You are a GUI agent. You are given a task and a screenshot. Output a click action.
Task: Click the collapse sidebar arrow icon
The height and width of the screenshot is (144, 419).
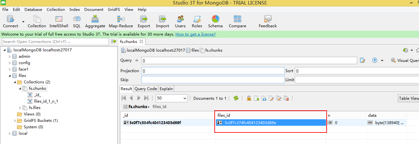click(114, 41)
